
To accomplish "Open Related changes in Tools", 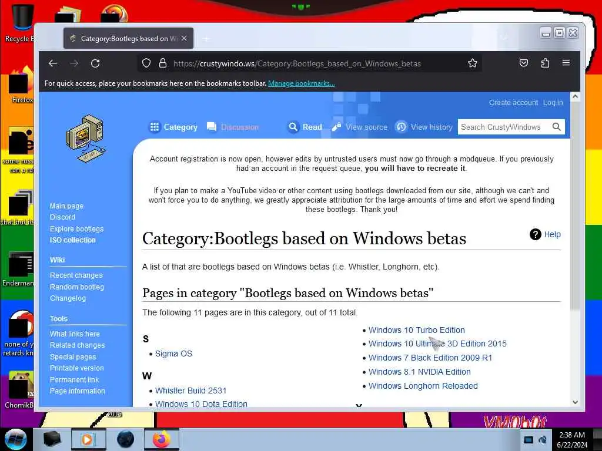I will [77, 345].
